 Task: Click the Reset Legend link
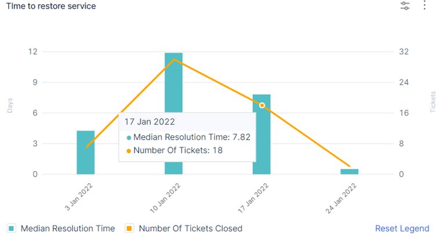402,228
